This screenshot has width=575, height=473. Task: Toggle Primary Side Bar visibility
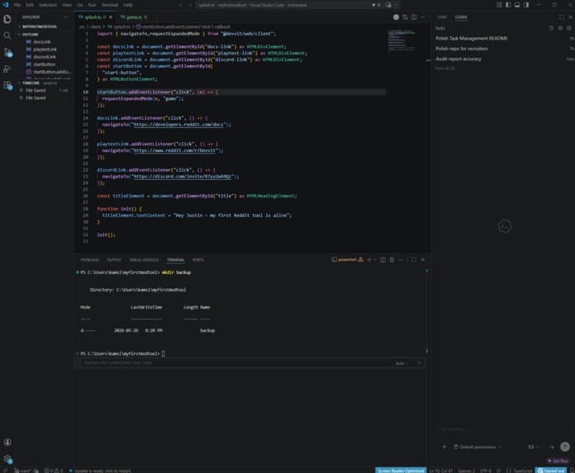508,5
